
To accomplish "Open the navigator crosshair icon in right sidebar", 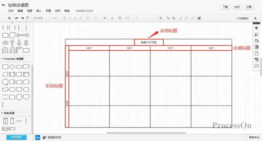I will 256,28.
